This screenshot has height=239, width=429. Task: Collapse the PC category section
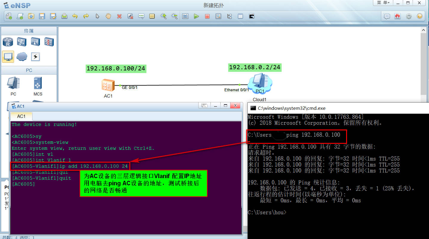(29, 70)
